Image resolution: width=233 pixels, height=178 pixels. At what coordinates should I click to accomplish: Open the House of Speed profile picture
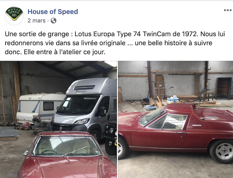tap(14, 16)
